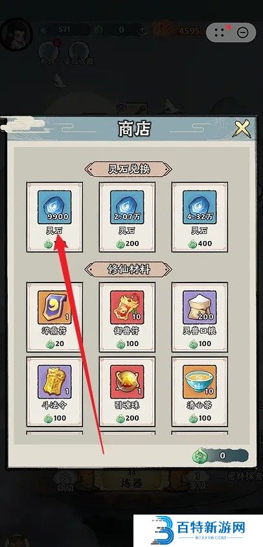Tap the 御兽符 item icon
Viewport: 263px width, 547px height.
click(x=127, y=308)
